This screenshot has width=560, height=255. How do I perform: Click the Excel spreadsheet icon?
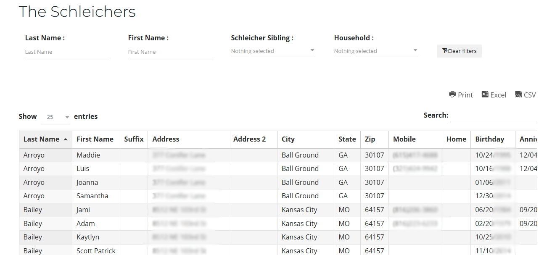point(485,94)
